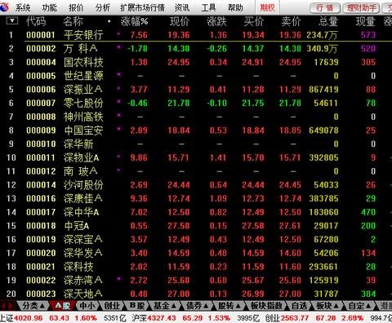Screen dimensions: 392x323
Task: Sort by the 总量 column header
Action: click(x=328, y=21)
